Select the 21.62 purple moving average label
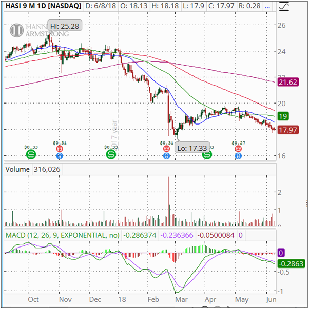This screenshot has width=309, height=309. pyautogui.click(x=288, y=82)
